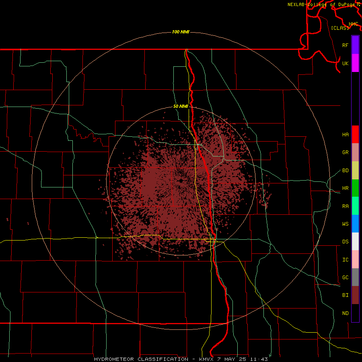Viewport: 362px width, 362px height.
Task: Click the 50 NMI range ring label
Action: (x=181, y=106)
